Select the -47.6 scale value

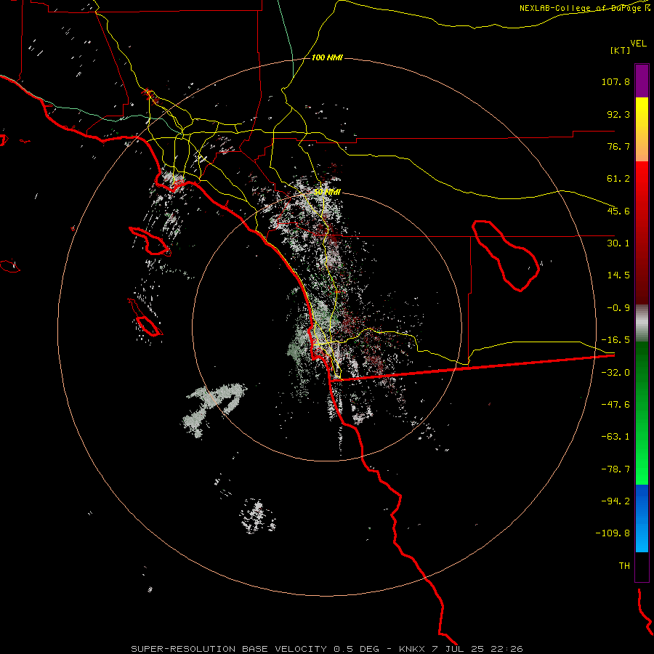(615, 405)
